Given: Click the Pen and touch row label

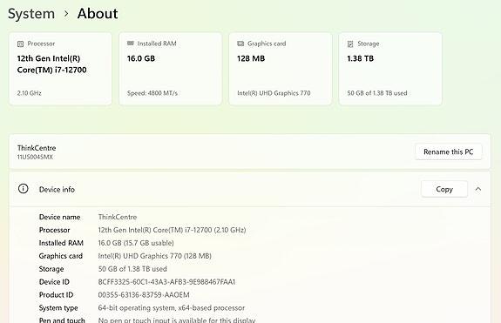Looking at the screenshot, I should click(62, 320).
